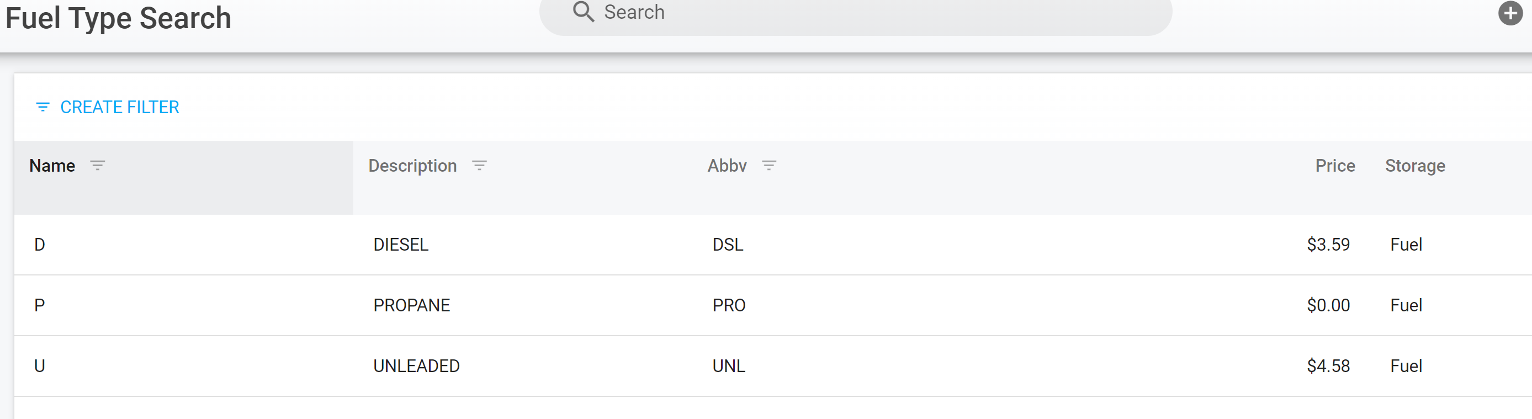Screen dimensions: 1532x419
Task: Click the magnifying glass search icon
Action: 583,11
